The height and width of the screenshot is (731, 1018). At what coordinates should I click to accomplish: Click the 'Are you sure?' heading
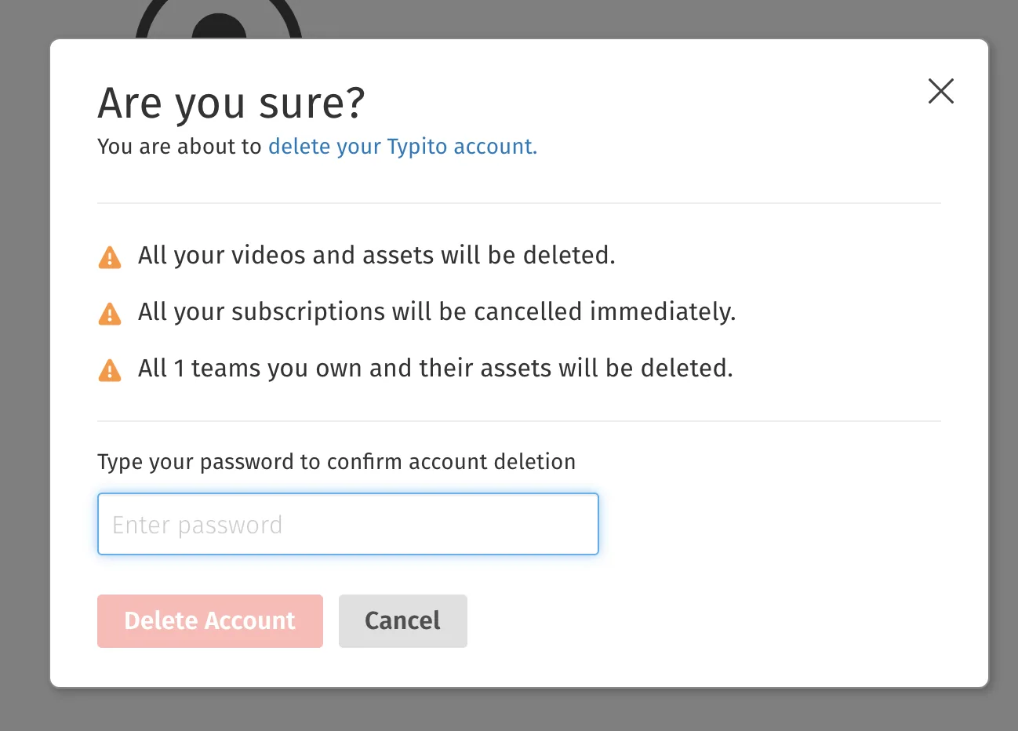click(x=231, y=104)
